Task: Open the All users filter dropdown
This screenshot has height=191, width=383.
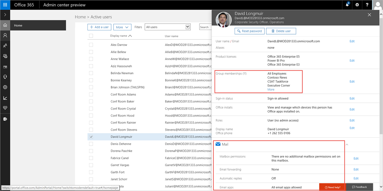Action: [x=168, y=27]
